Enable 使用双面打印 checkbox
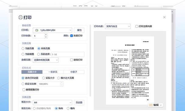This screenshot has height=111, width=185. click(24, 90)
